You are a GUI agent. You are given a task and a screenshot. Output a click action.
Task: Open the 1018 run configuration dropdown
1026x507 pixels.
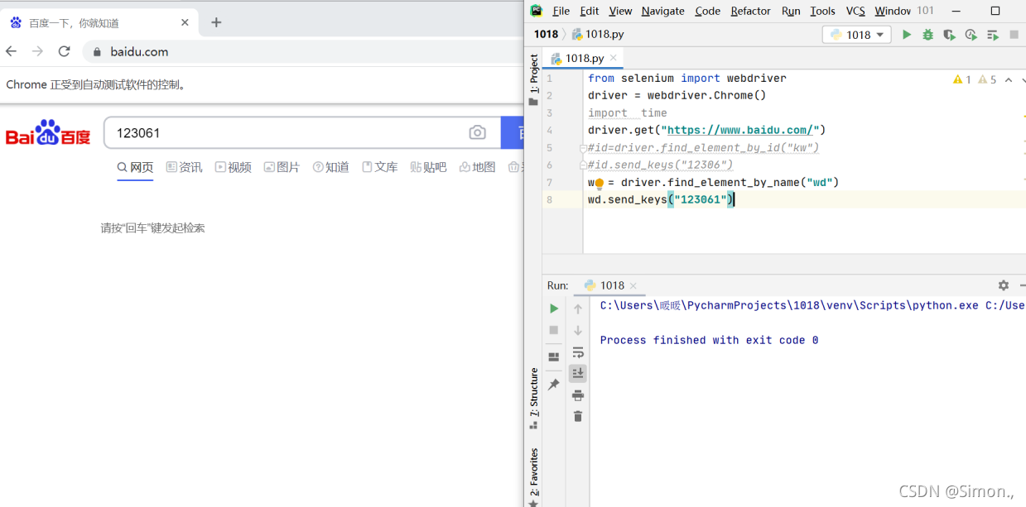[856, 35]
